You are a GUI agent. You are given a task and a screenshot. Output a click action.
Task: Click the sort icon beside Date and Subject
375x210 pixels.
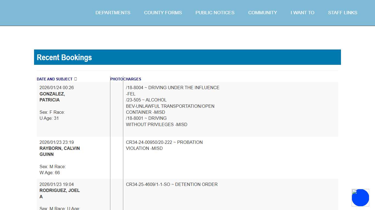coord(76,79)
